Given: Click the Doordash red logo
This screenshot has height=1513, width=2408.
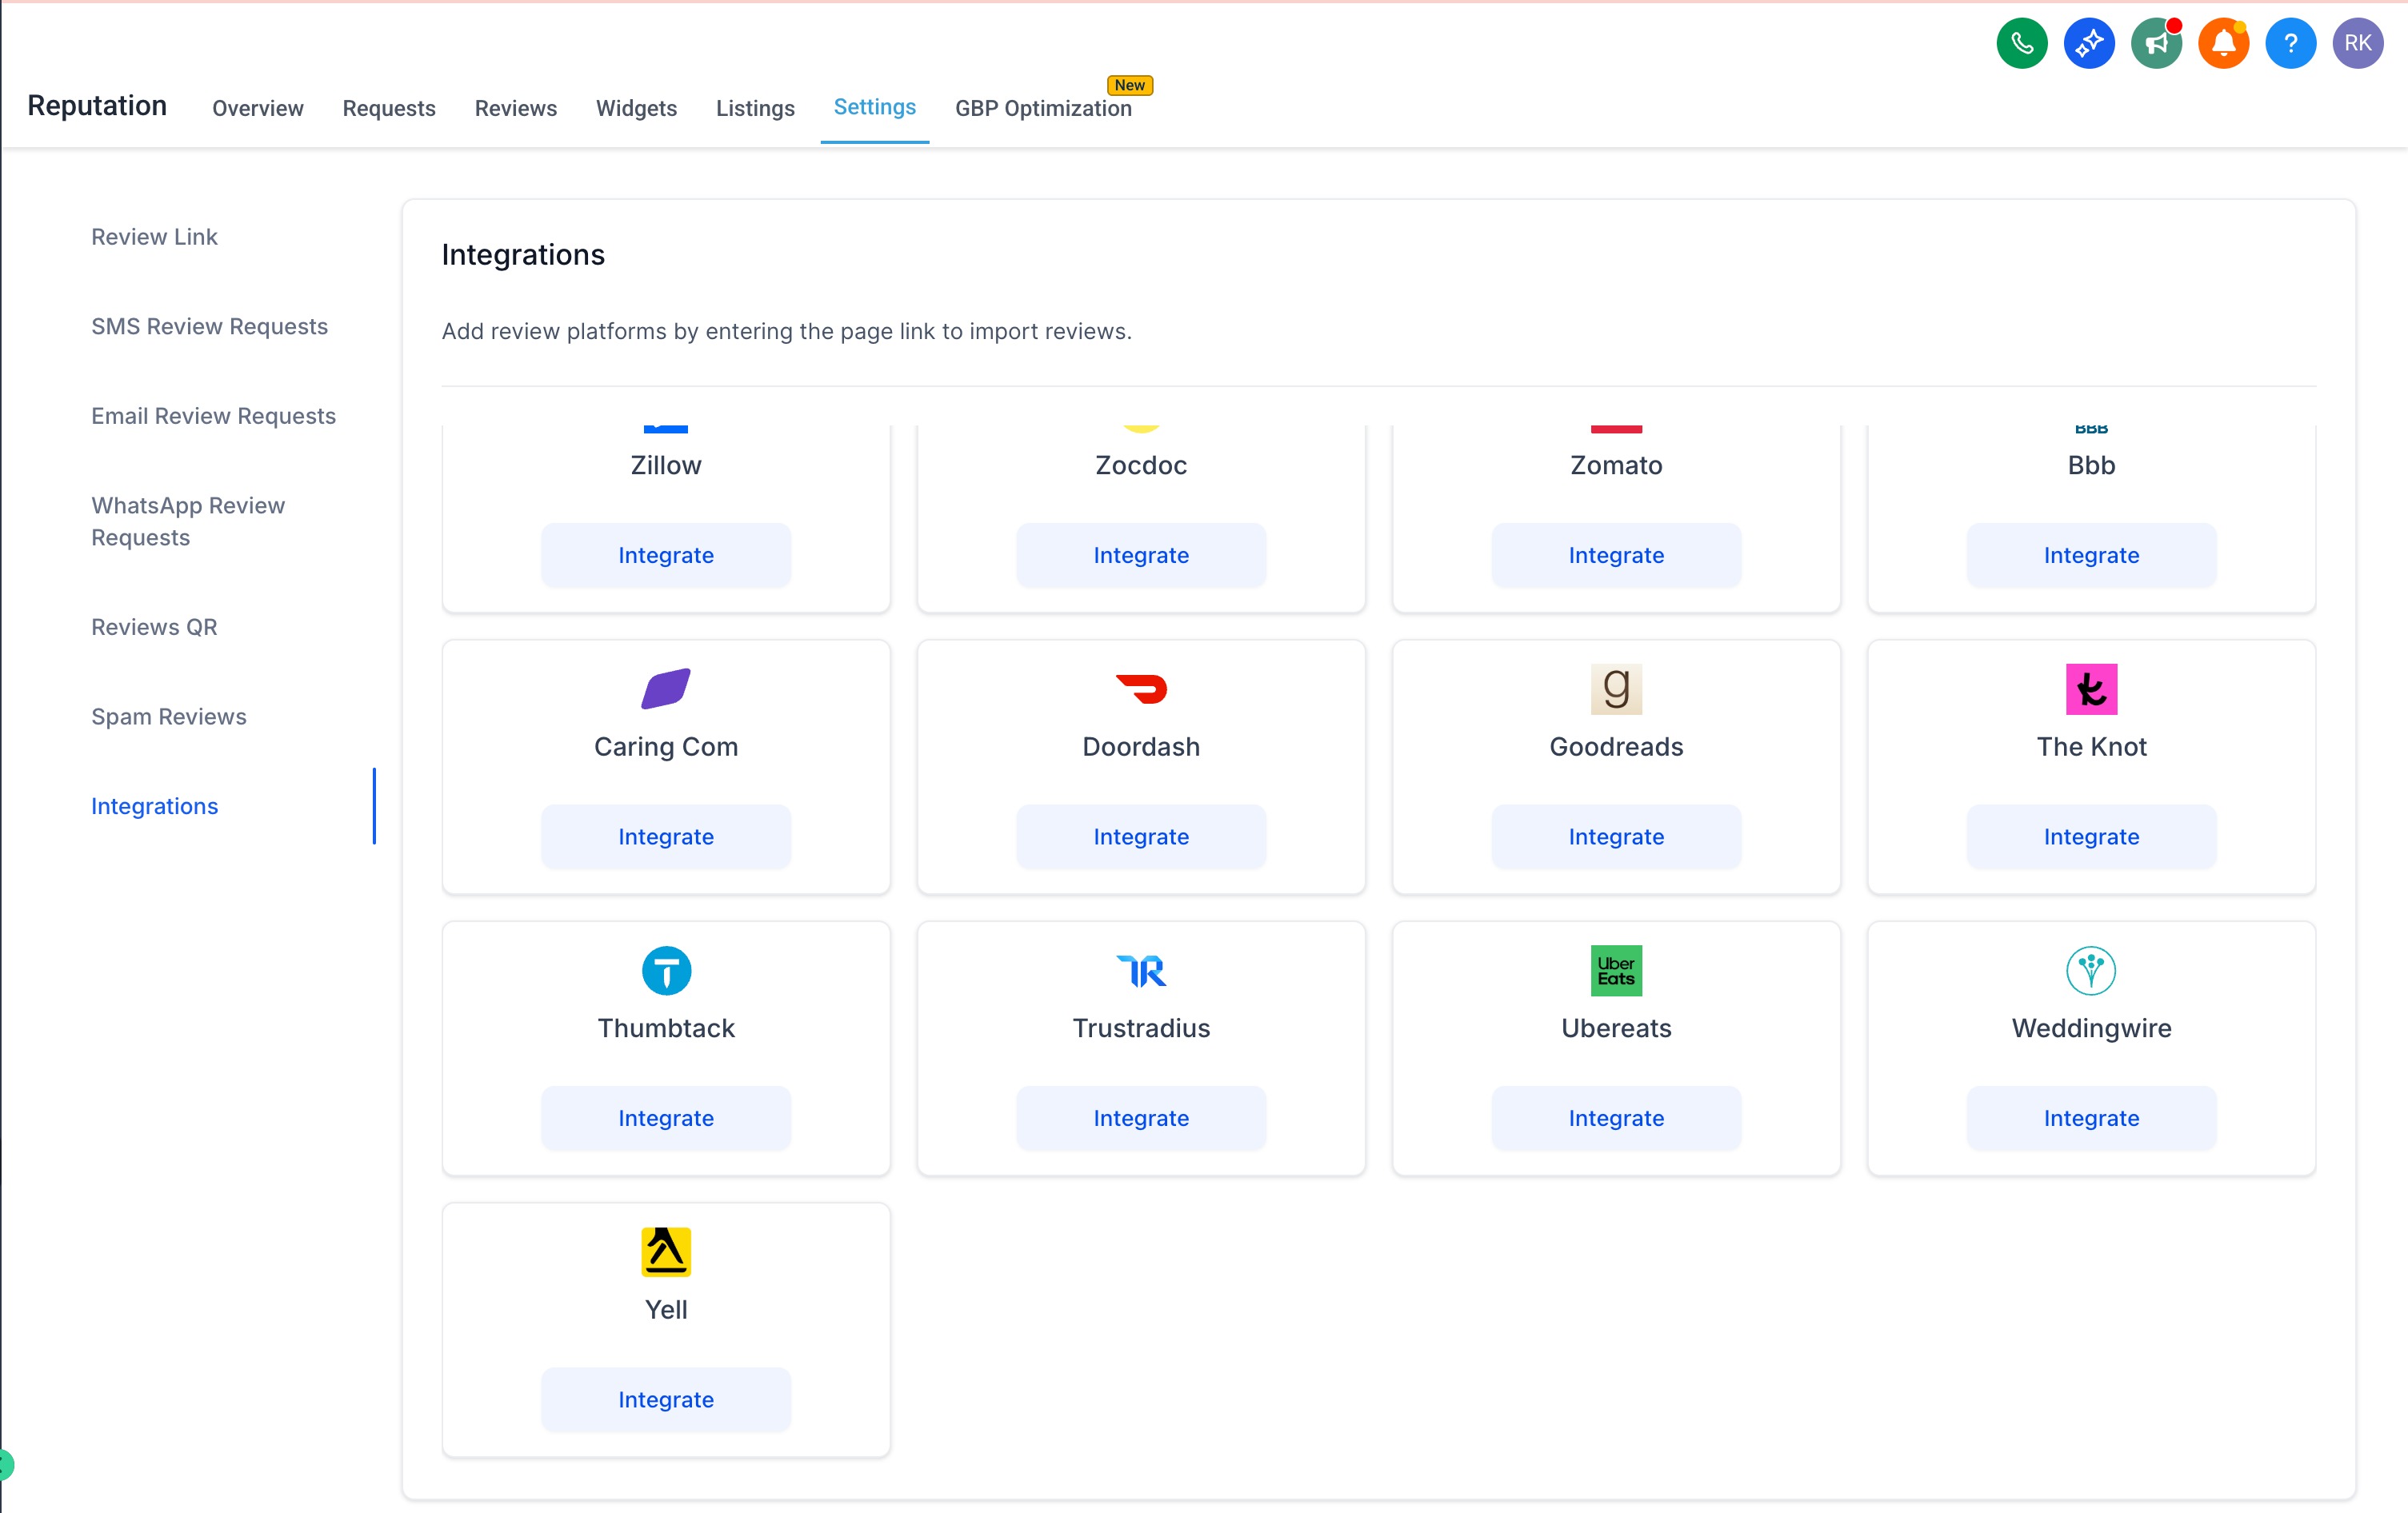Looking at the screenshot, I should 1141,689.
